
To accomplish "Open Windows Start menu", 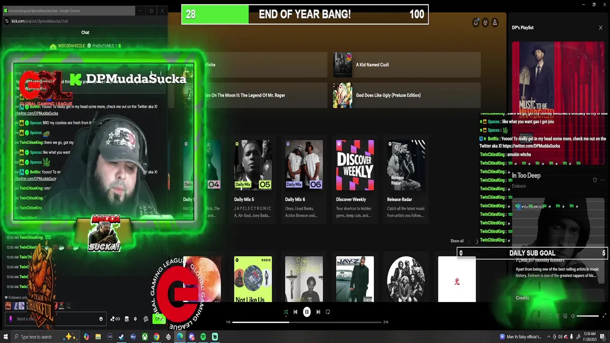I will point(6,337).
